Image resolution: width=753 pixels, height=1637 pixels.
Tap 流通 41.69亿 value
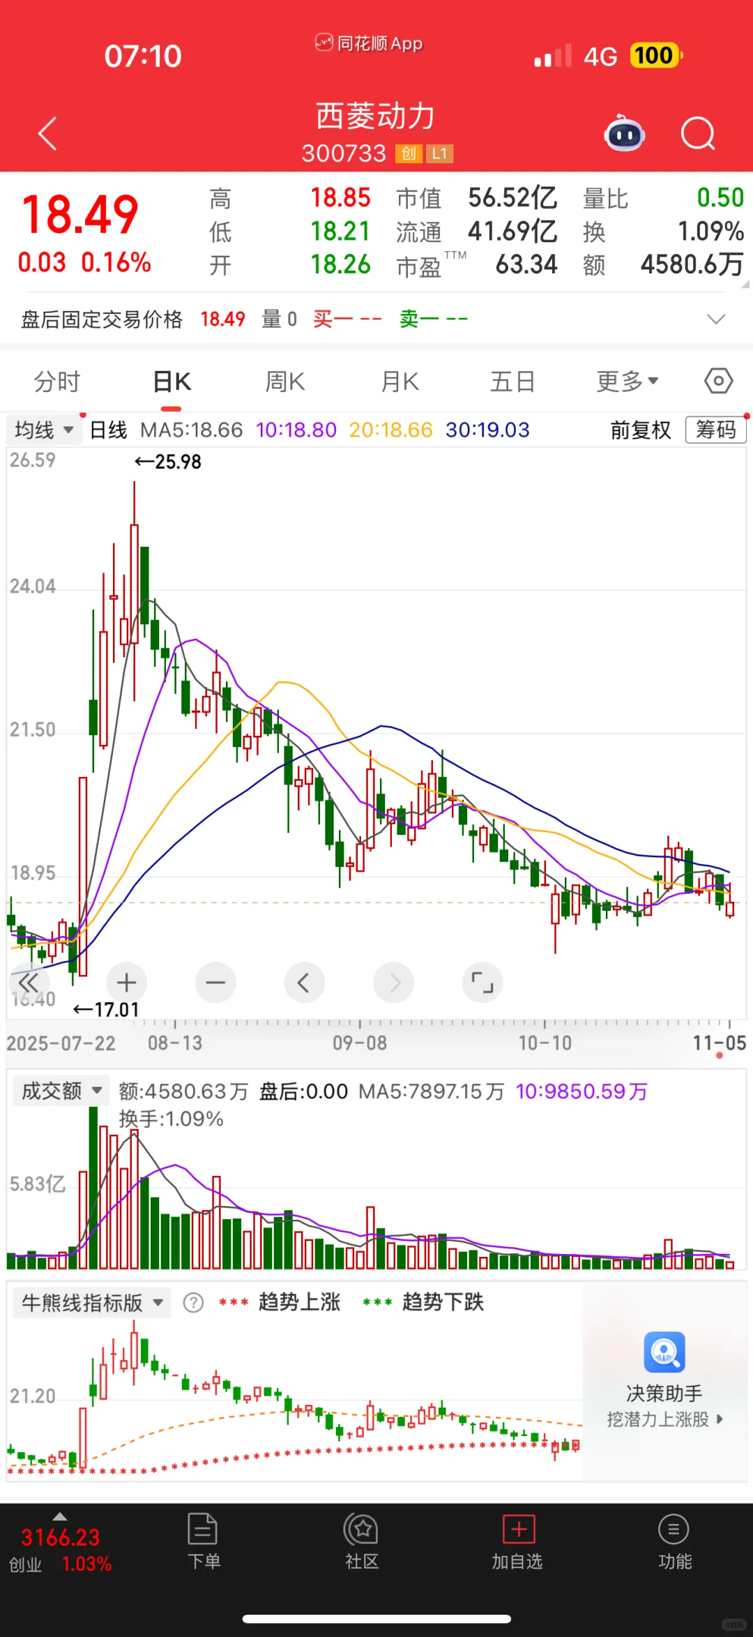pyautogui.click(x=512, y=231)
